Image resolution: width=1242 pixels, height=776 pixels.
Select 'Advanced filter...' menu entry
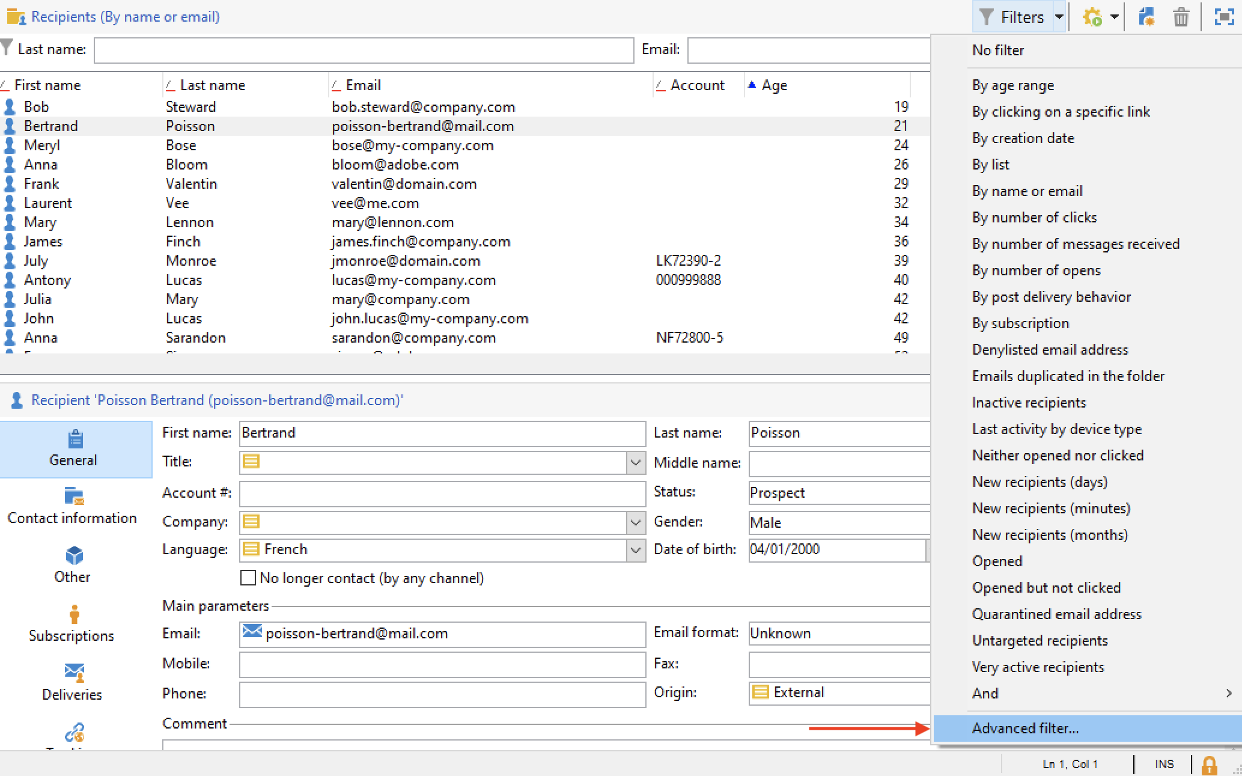point(1025,729)
